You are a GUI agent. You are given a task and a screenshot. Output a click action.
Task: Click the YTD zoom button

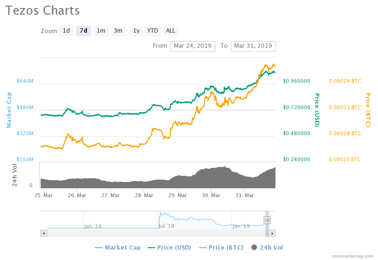click(153, 31)
